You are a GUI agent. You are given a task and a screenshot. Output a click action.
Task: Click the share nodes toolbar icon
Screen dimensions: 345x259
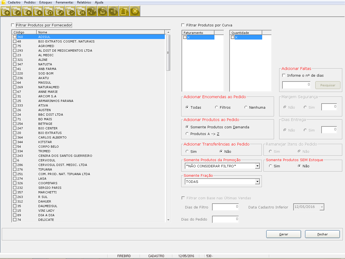pyautogui.click(x=113, y=11)
